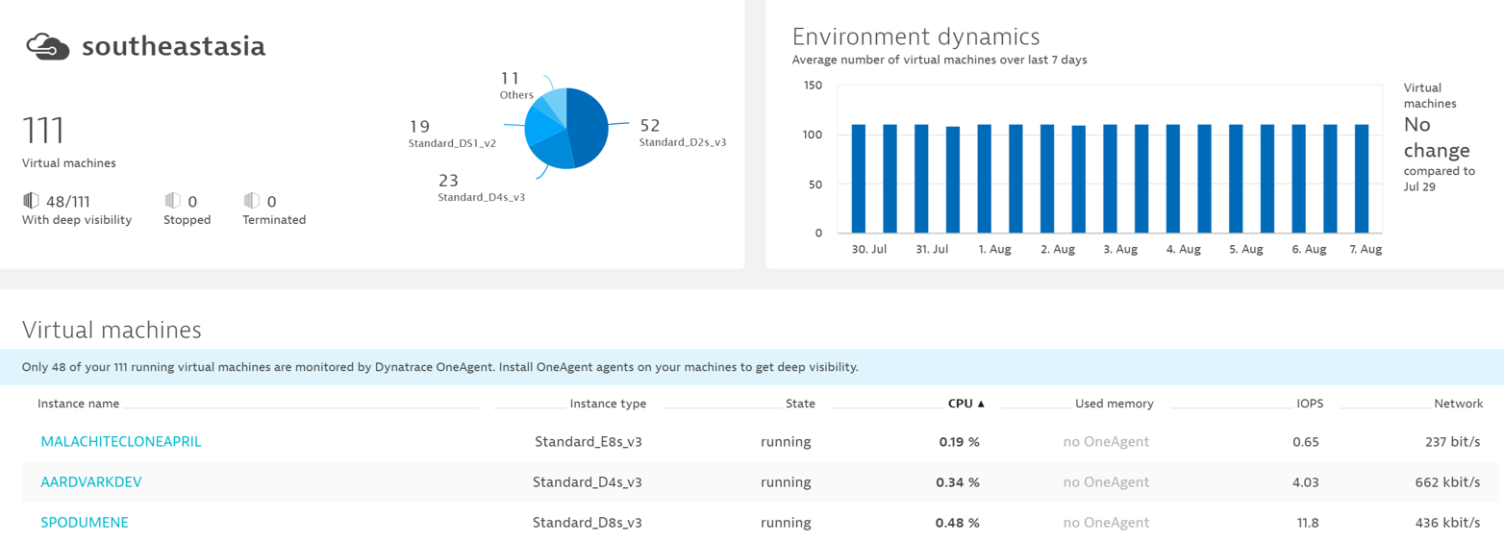
Task: Click the Stopped machines icon
Action: coord(173,201)
